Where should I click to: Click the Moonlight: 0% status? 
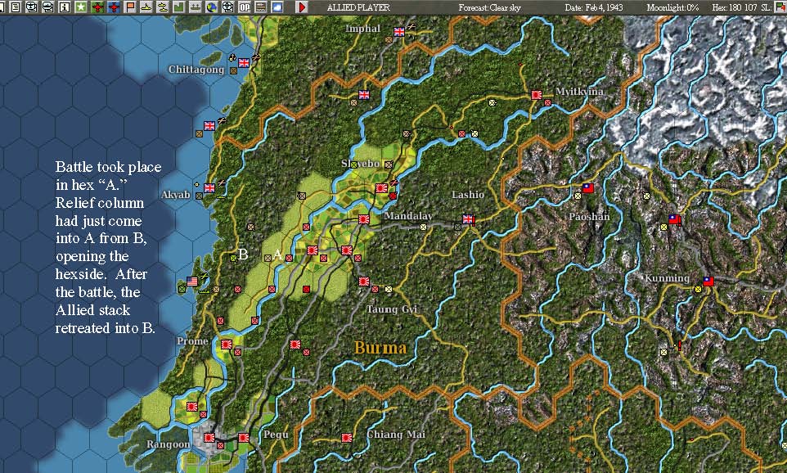(x=672, y=7)
